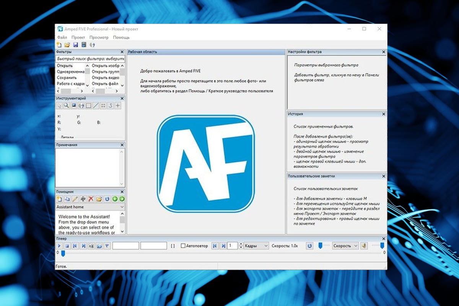
Task: Click the blue refresh icon in Помощник
Action: pos(107,199)
